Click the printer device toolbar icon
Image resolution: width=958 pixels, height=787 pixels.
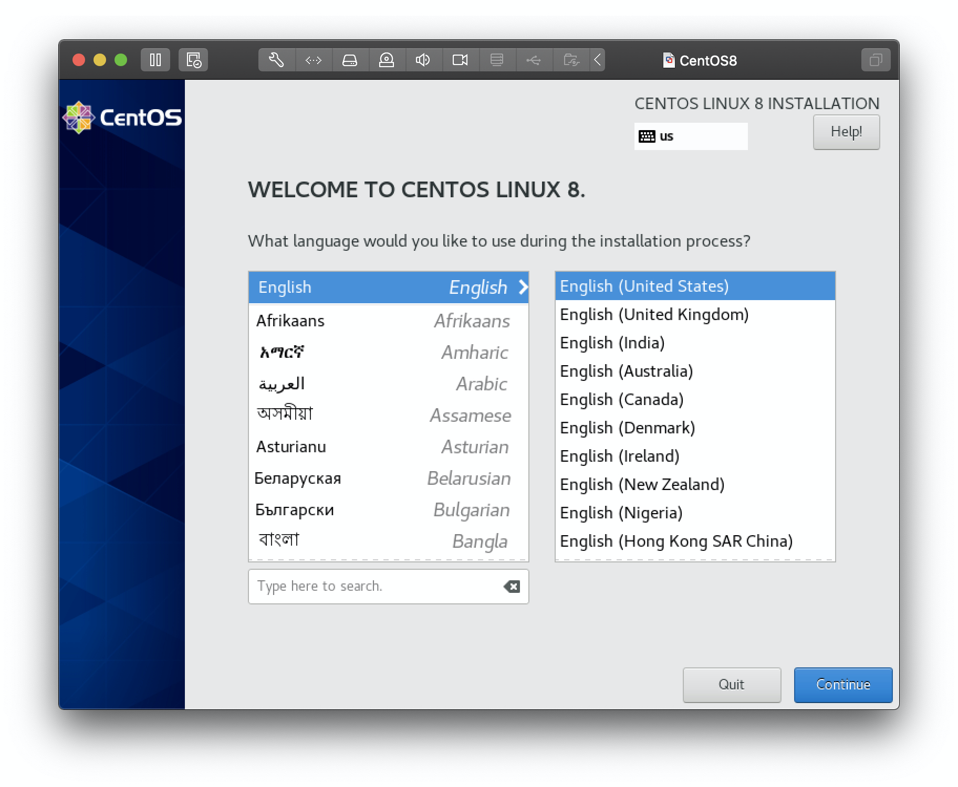(x=497, y=60)
